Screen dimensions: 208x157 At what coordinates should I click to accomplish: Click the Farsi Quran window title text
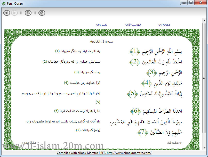[x=15, y=4]
